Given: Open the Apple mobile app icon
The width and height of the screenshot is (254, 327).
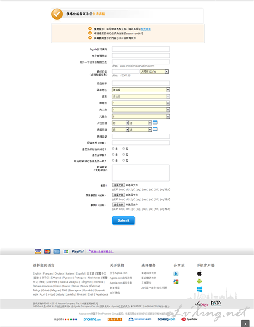Looking at the screenshot, I should click(200, 273).
